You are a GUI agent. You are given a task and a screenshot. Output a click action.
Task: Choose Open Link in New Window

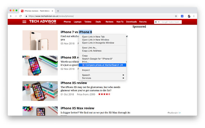click(102, 40)
